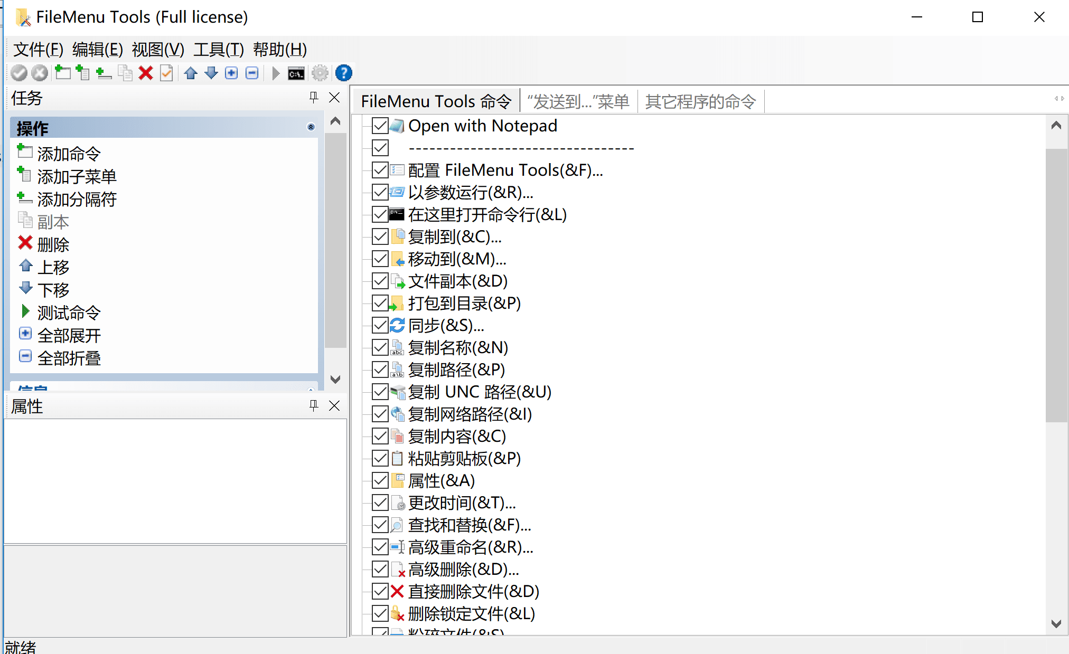Screen dimensions: 1069x654
Task: Click the collapse all toolbar icon
Action: (251, 73)
